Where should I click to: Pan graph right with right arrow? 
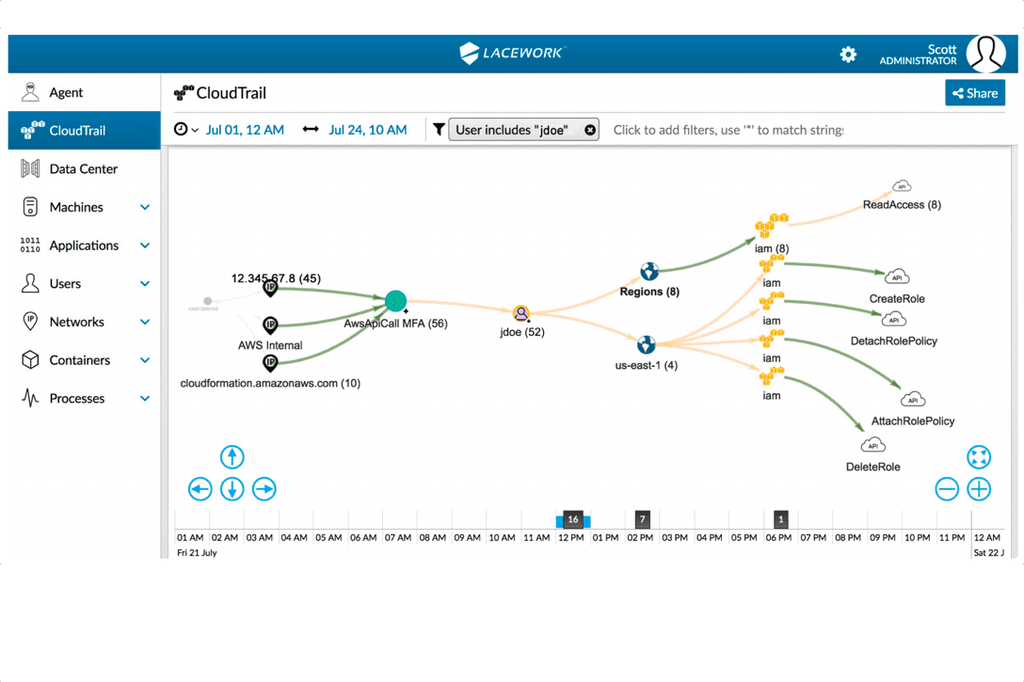(264, 489)
